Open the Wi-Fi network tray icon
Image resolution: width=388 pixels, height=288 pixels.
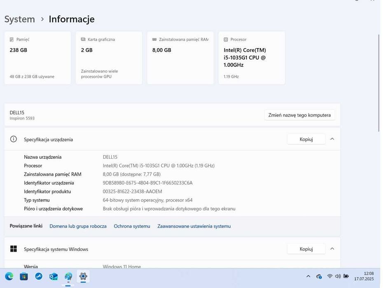click(x=330, y=276)
